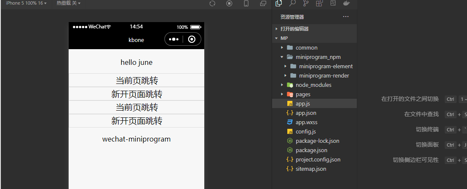Click the pages folder icon
The image size is (467, 189).
coord(289,94)
